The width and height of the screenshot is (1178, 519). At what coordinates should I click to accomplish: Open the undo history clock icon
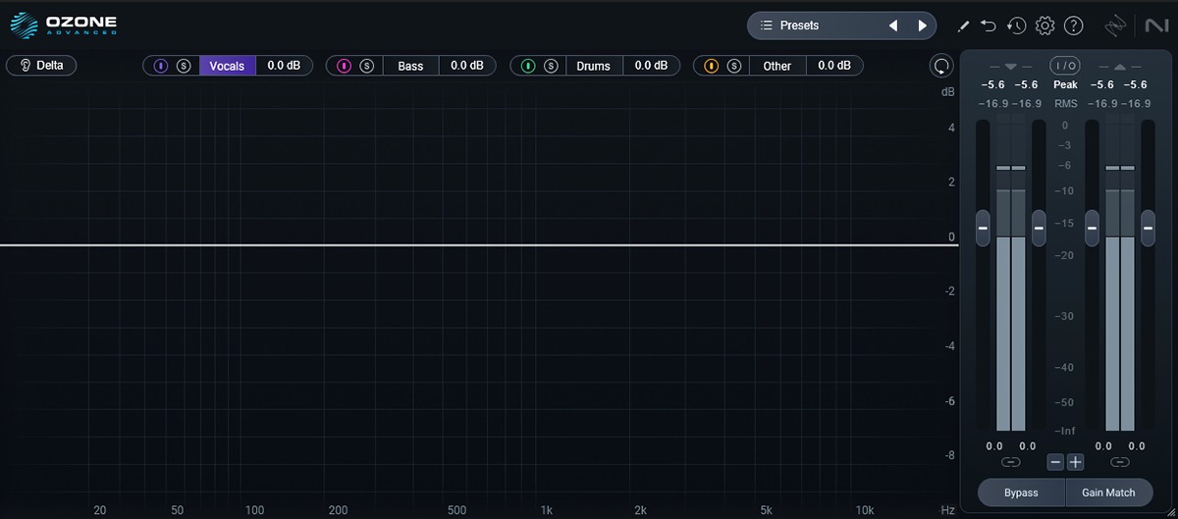coord(1016,26)
